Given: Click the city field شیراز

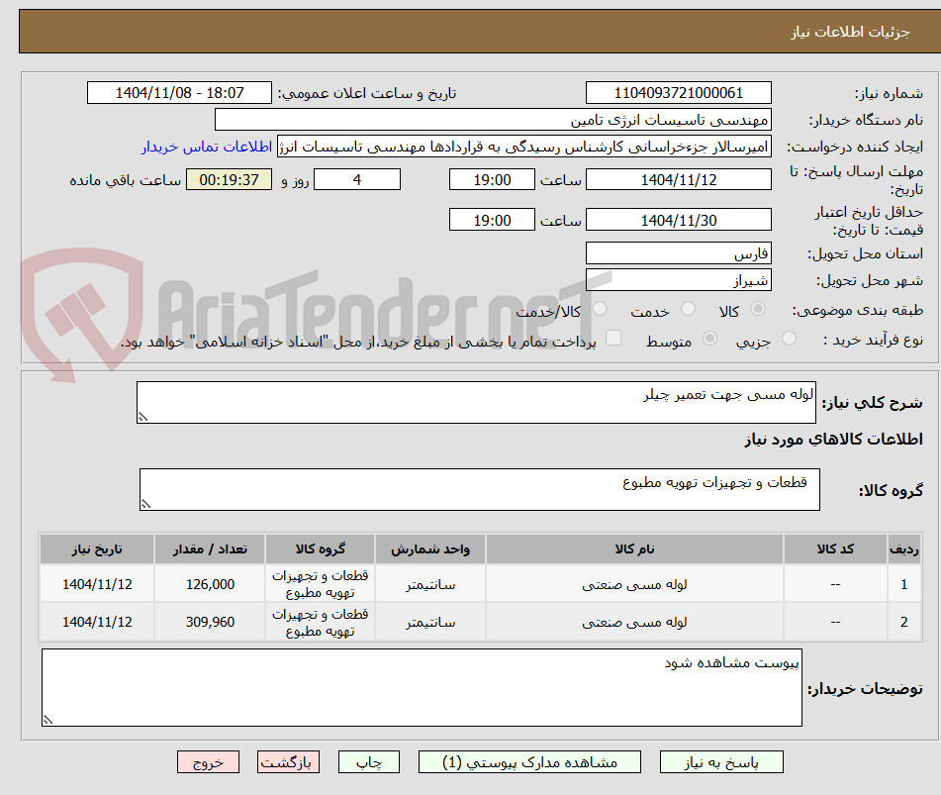Looking at the screenshot, I should click(678, 280).
